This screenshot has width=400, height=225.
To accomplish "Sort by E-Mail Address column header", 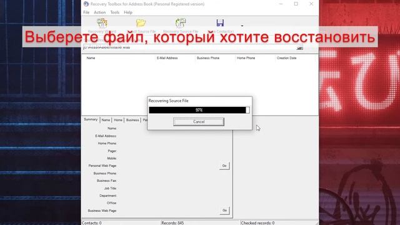I will pyautogui.click(x=167, y=58).
